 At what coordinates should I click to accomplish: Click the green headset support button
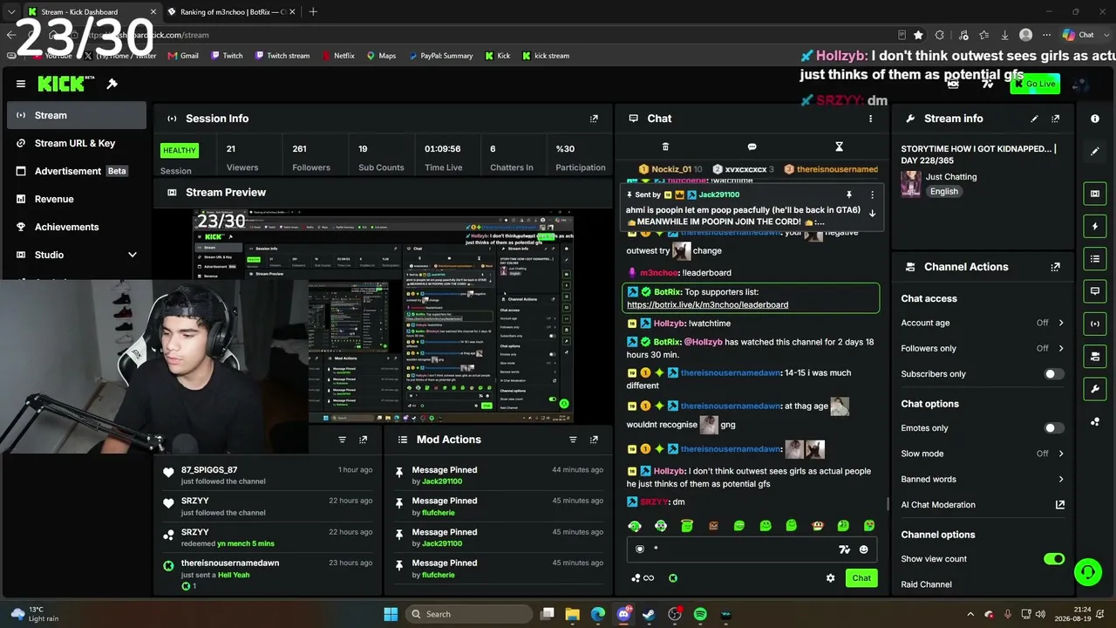[1087, 572]
